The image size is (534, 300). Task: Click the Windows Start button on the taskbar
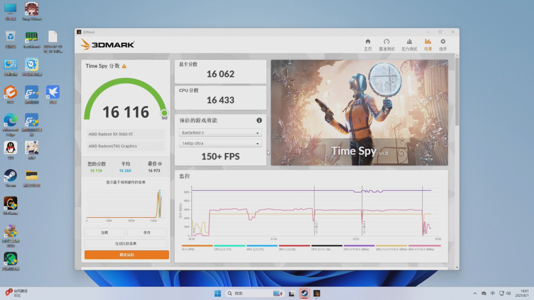tap(217, 293)
